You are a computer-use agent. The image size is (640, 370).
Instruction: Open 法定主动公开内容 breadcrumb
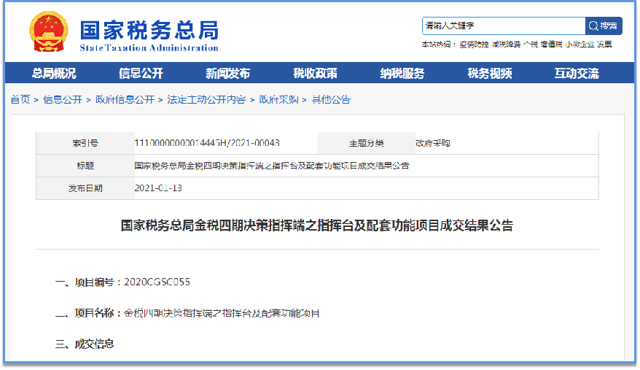pyautogui.click(x=206, y=99)
